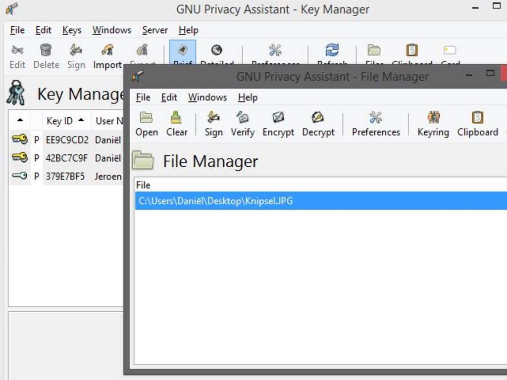The height and width of the screenshot is (380, 507).
Task: Open Files icon in Key Manager toolbar
Action: (374, 53)
